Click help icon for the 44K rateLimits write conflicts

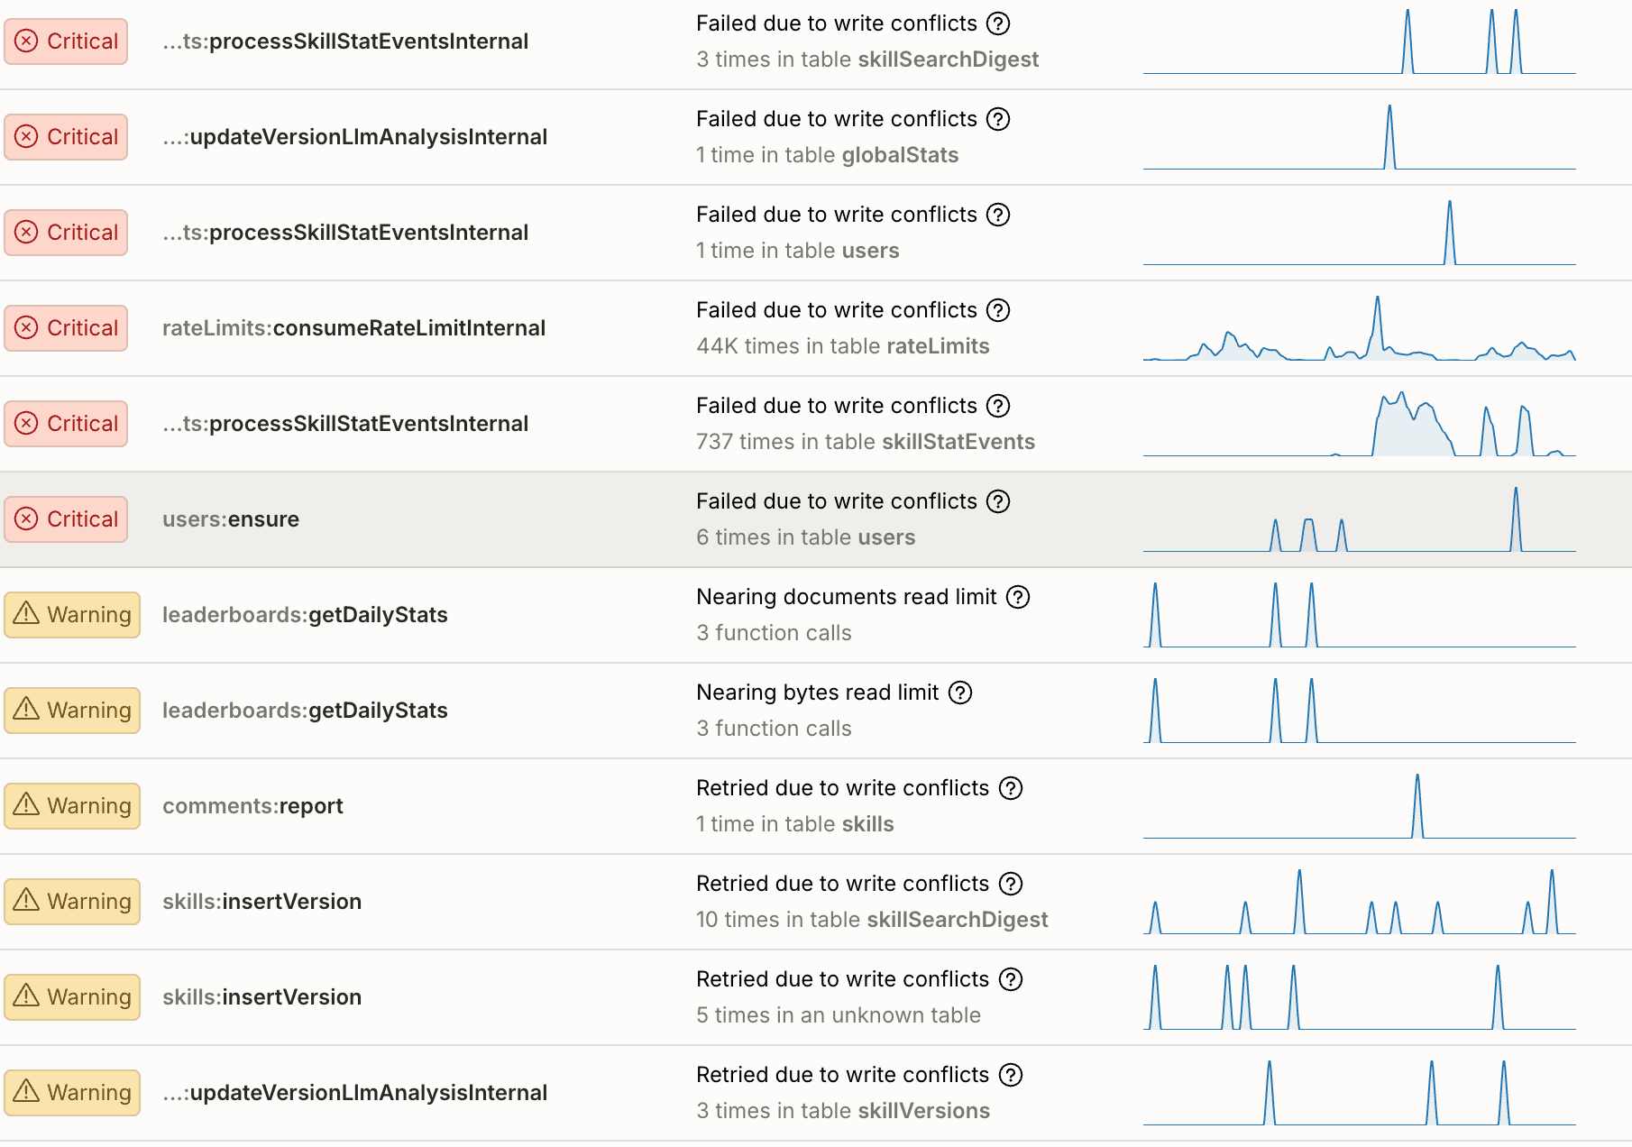pyautogui.click(x=997, y=310)
